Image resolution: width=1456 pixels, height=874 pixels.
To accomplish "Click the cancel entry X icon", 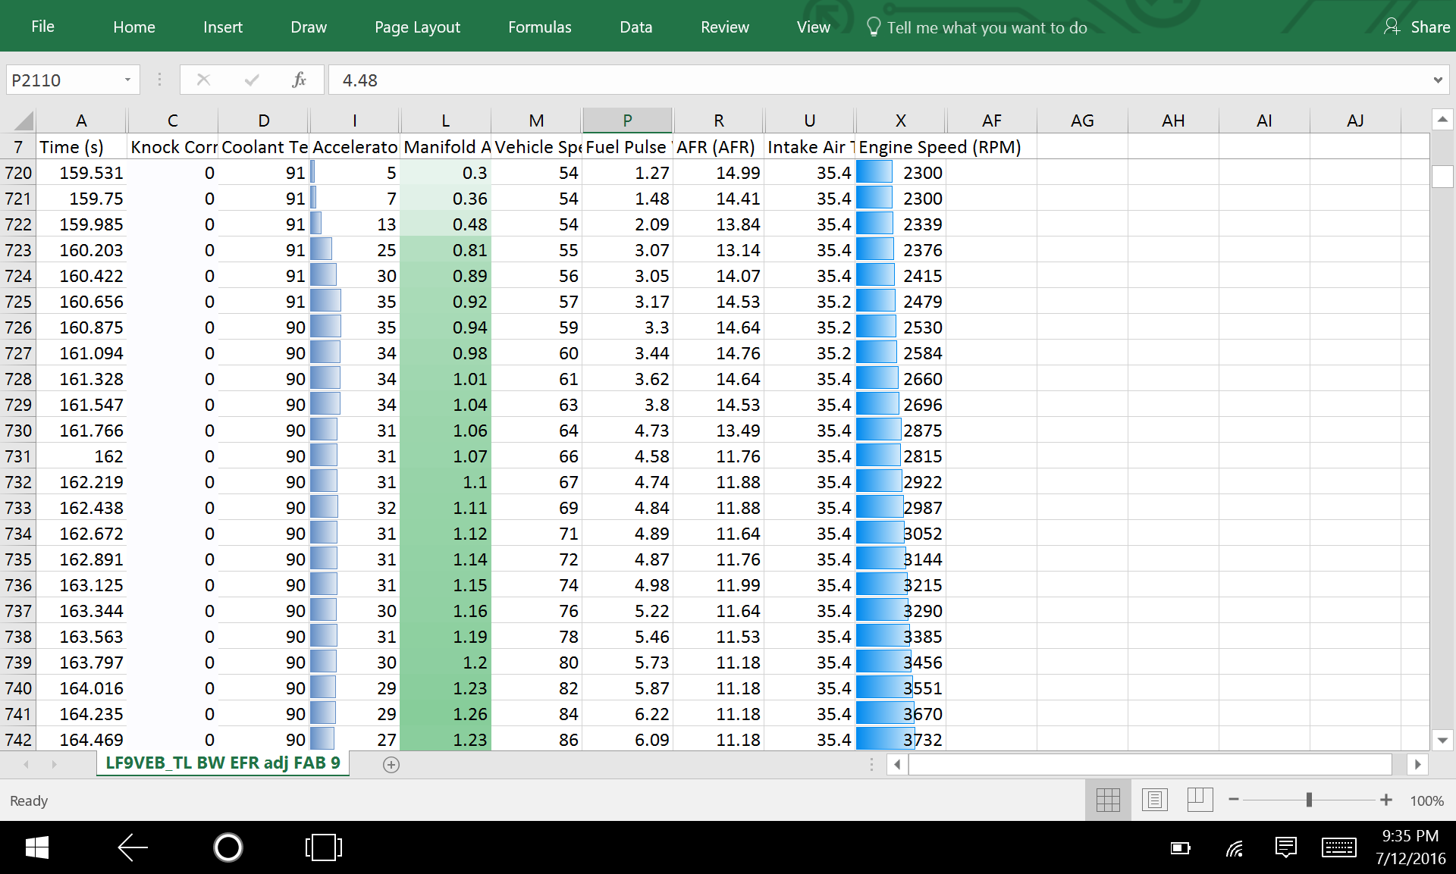I will click(x=203, y=80).
